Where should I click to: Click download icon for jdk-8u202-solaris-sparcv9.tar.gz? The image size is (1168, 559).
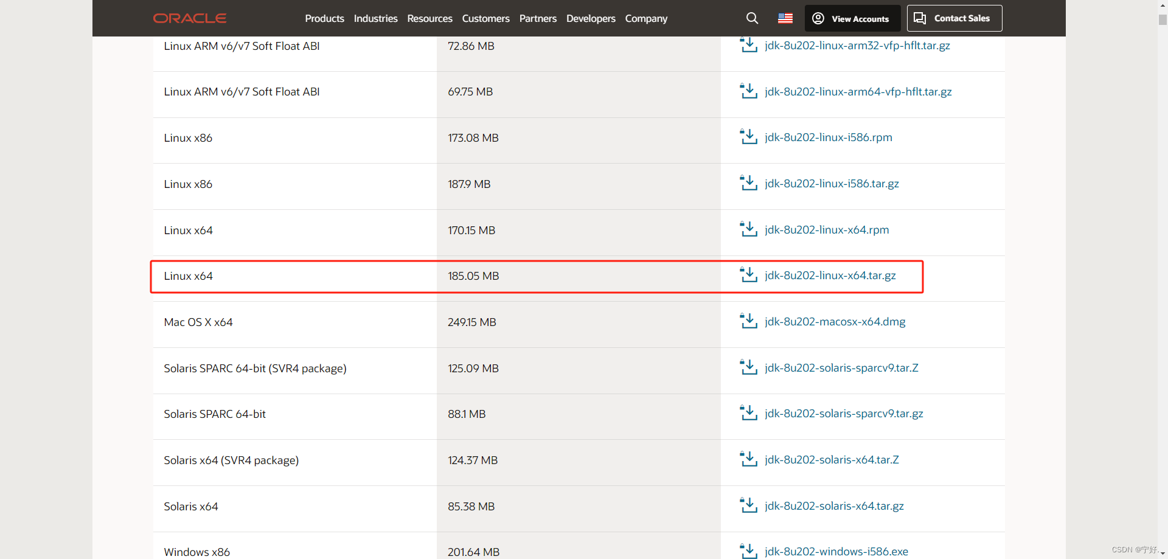click(x=748, y=413)
